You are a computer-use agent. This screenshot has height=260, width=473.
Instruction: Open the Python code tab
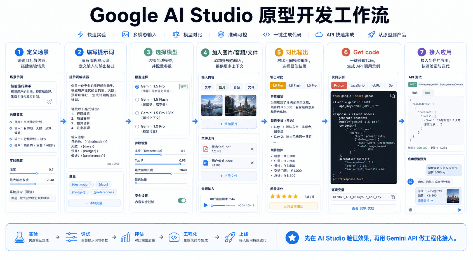339,86
